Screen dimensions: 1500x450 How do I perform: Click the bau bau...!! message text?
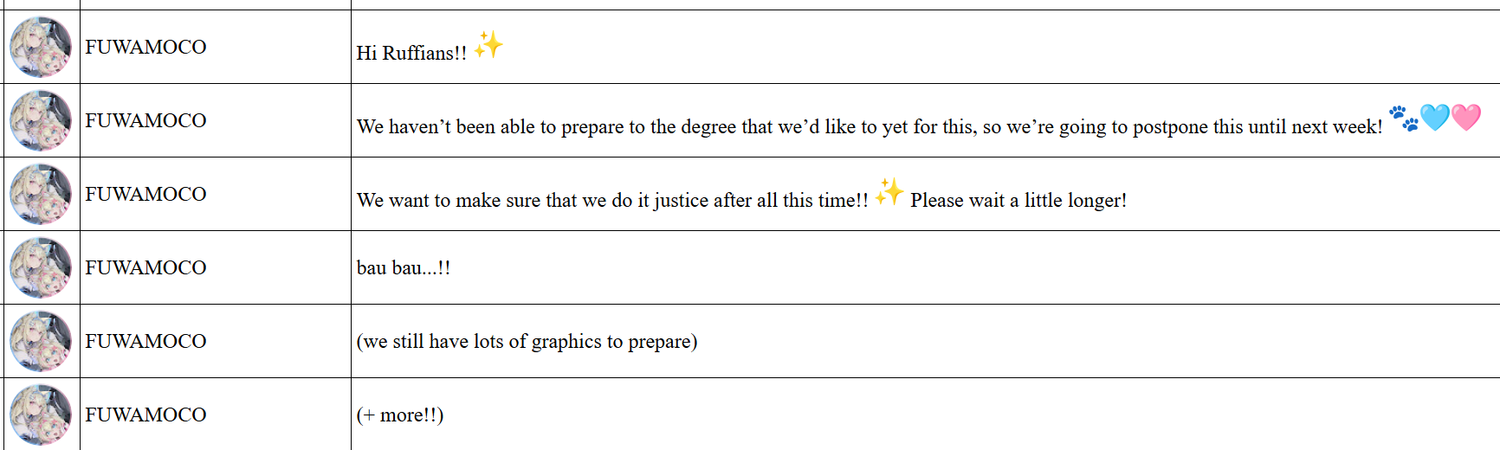(x=404, y=267)
